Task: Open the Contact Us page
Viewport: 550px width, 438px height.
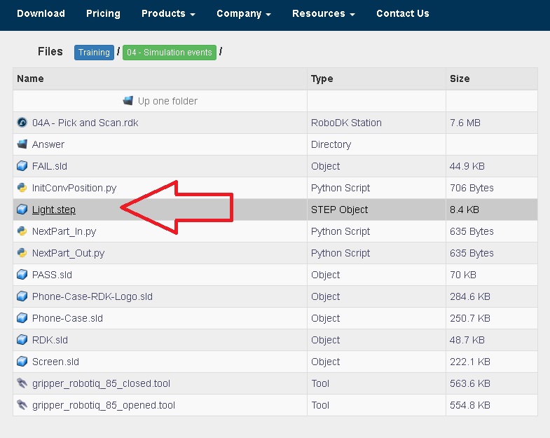Action: 402,13
